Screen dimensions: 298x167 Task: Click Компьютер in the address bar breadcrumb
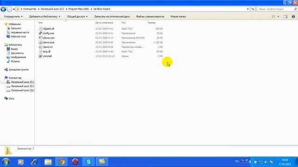30,9
